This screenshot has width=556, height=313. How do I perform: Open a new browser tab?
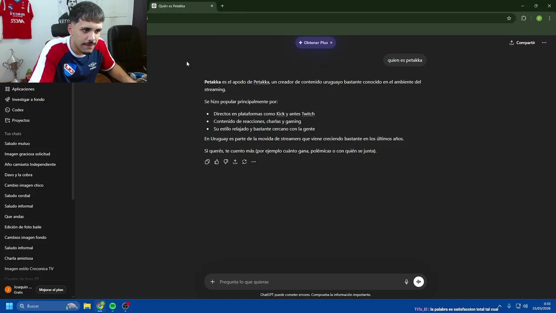[x=222, y=6]
